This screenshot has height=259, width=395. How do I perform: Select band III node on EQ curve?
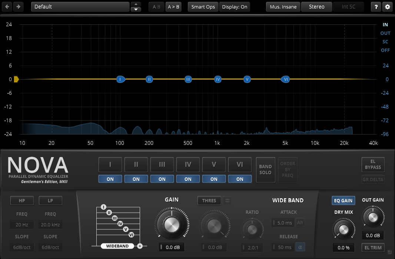tap(188, 79)
